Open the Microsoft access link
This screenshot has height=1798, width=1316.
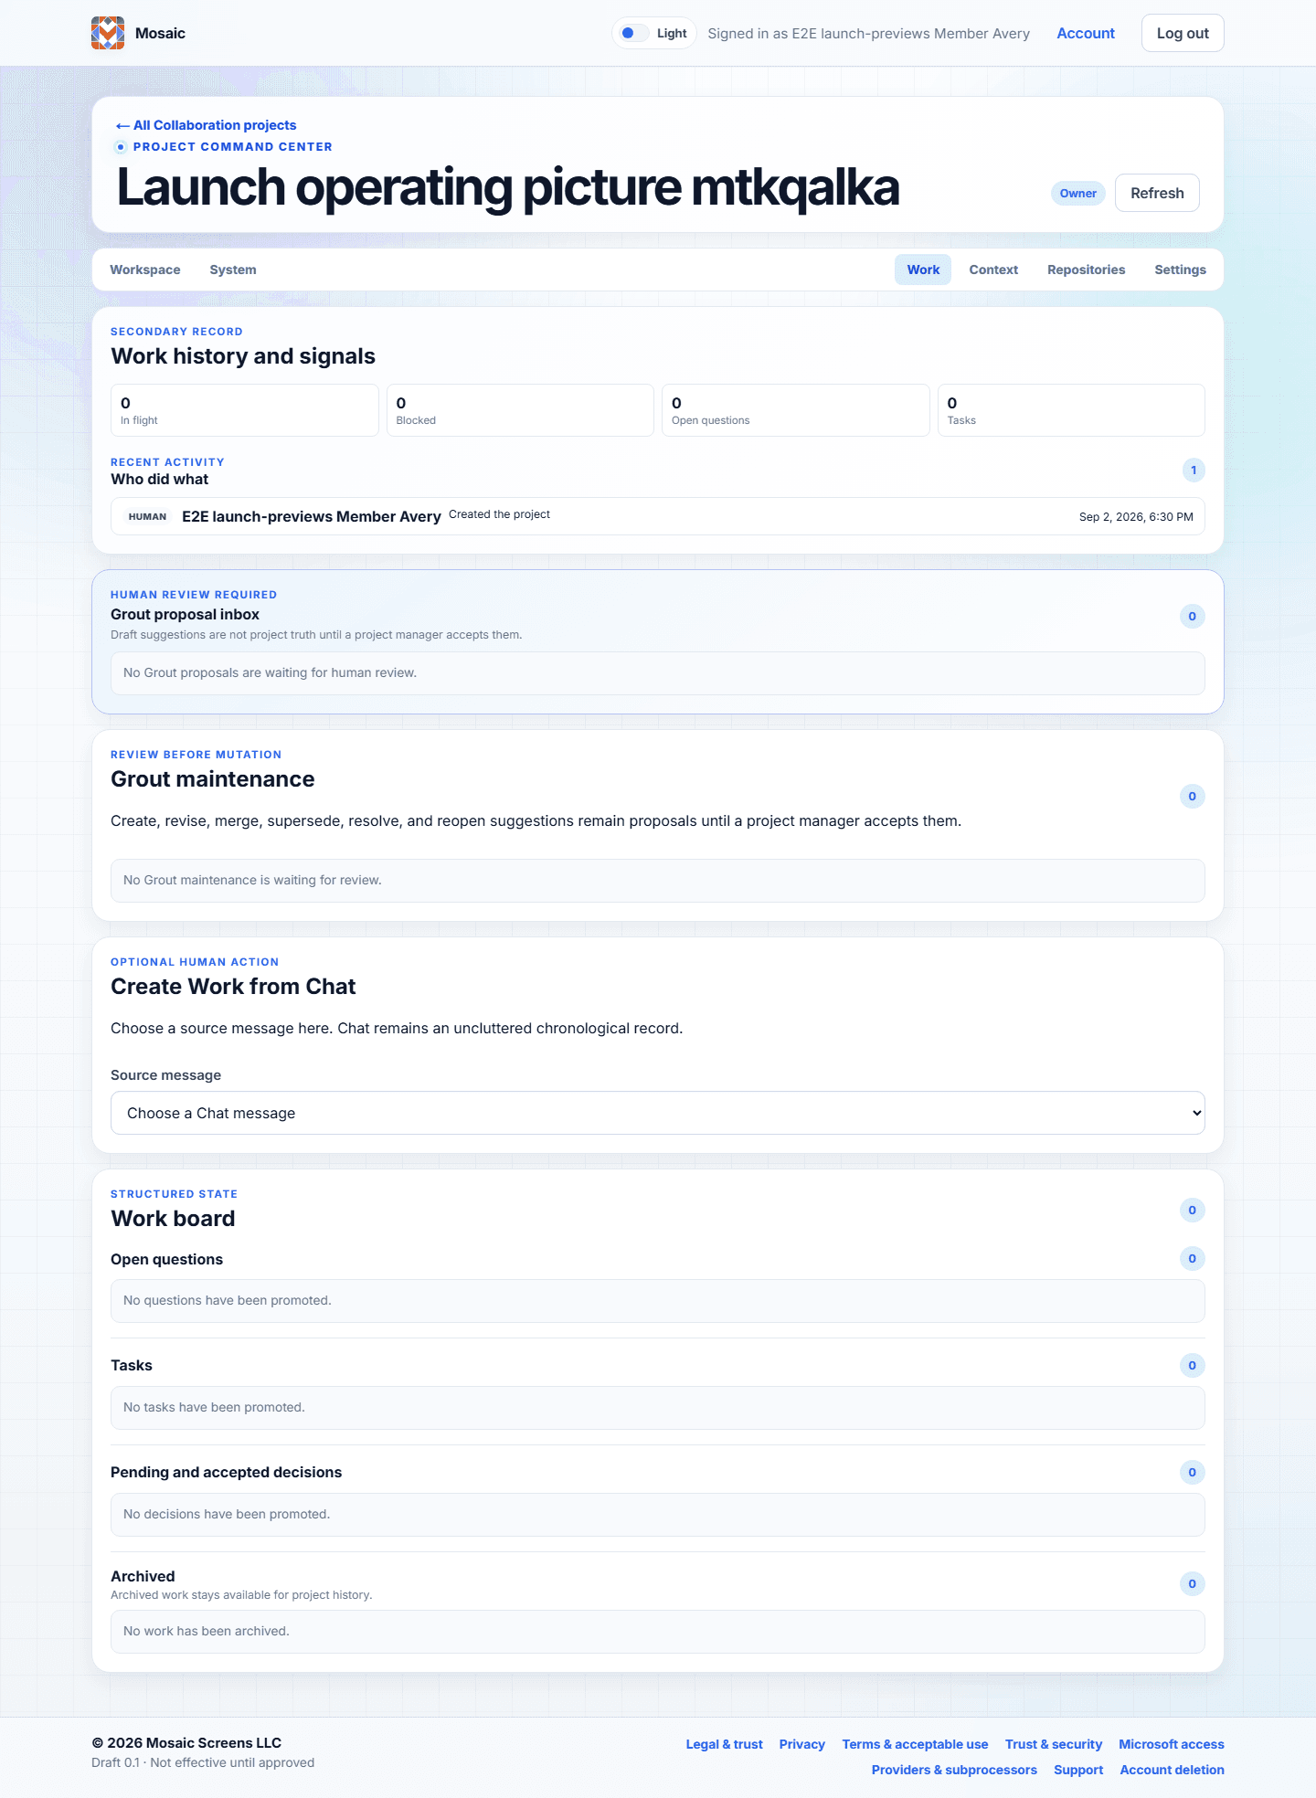1172,1744
